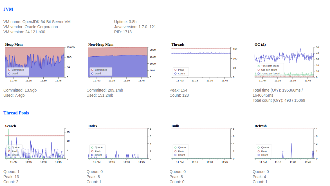Click the 11:15 tick on Threads chart axis

195,81
